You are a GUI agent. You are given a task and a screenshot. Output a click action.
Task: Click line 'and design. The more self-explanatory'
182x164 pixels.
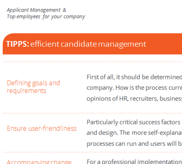tap(134, 133)
